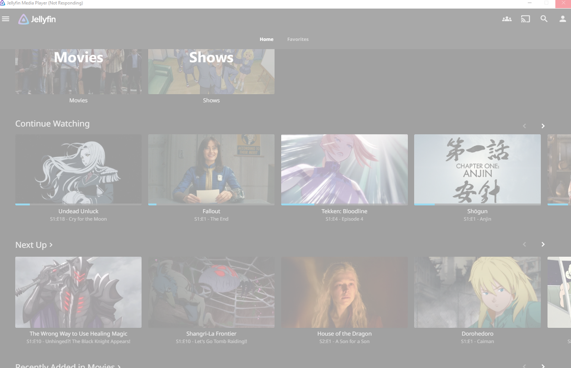Open the search magnifier icon
Viewport: 571px width, 368px height.
[544, 19]
